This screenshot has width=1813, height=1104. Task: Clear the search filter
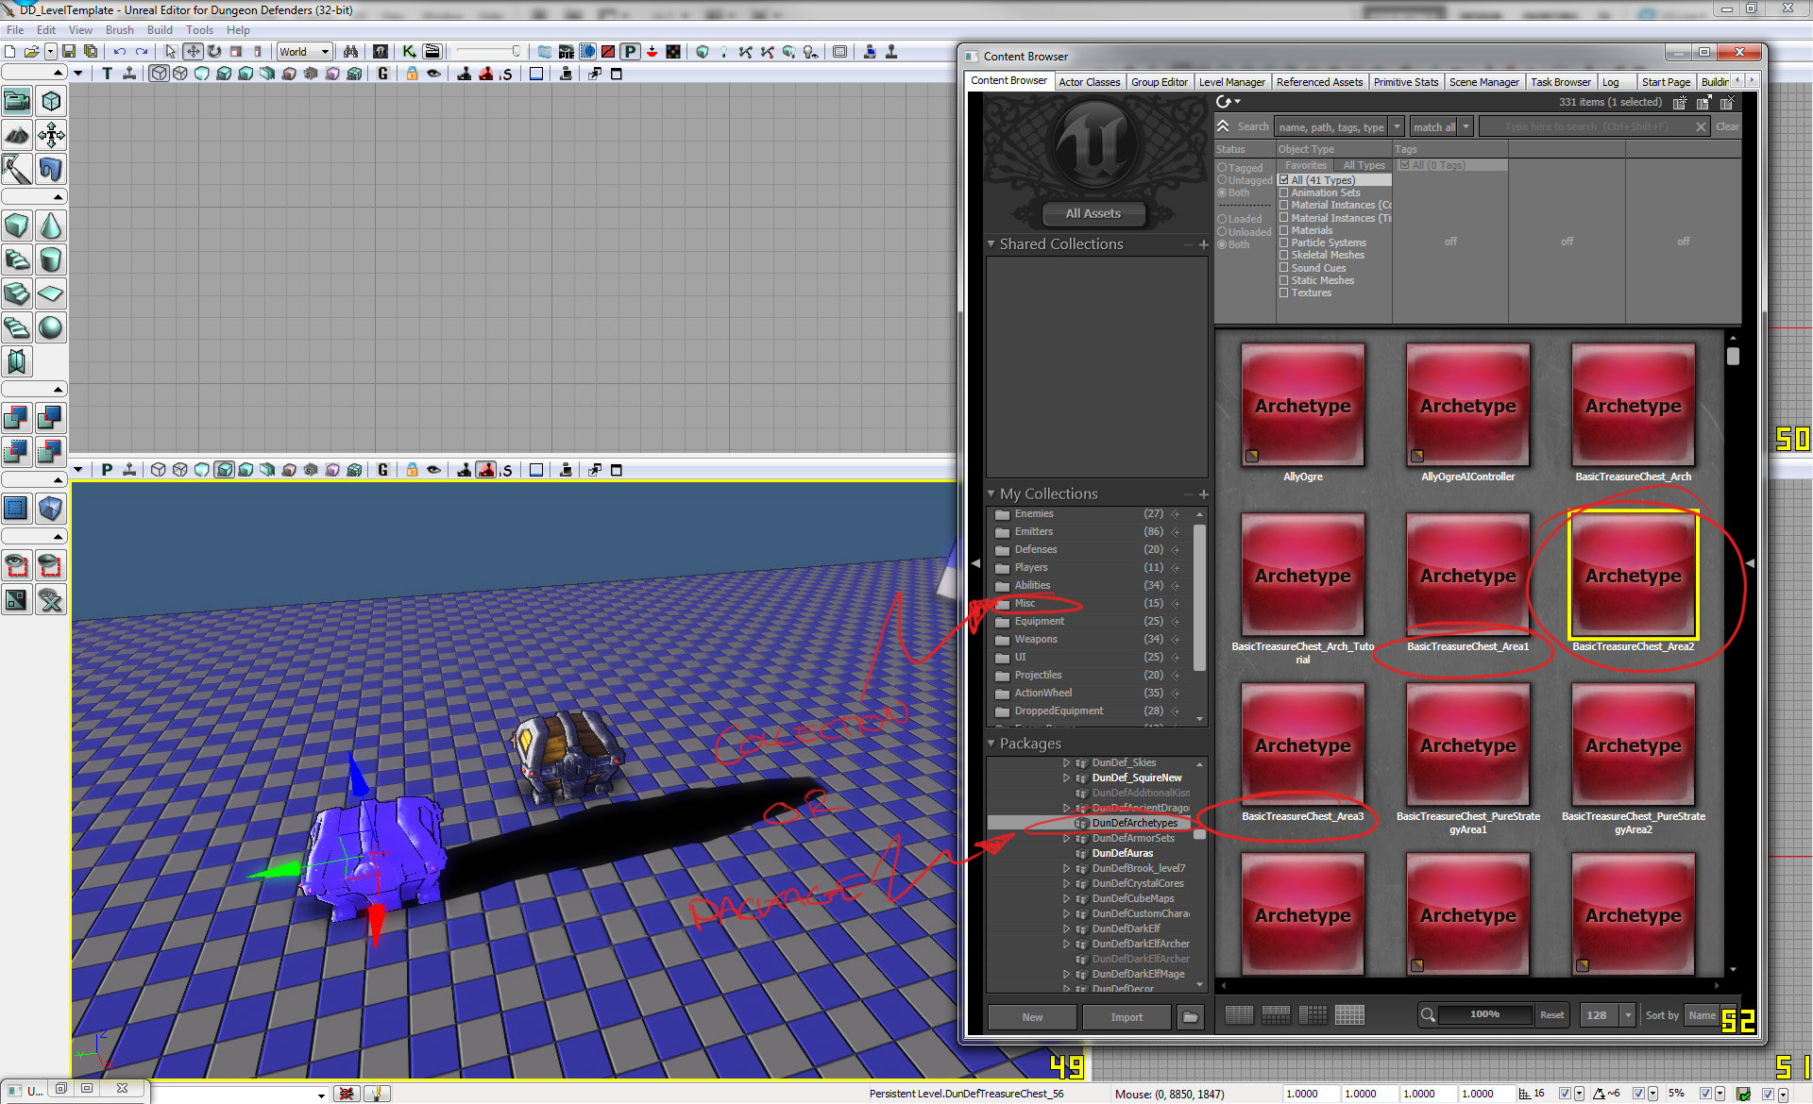point(1727,126)
